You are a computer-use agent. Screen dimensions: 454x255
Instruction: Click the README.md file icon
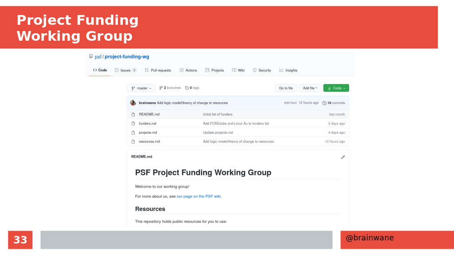pyautogui.click(x=133, y=114)
